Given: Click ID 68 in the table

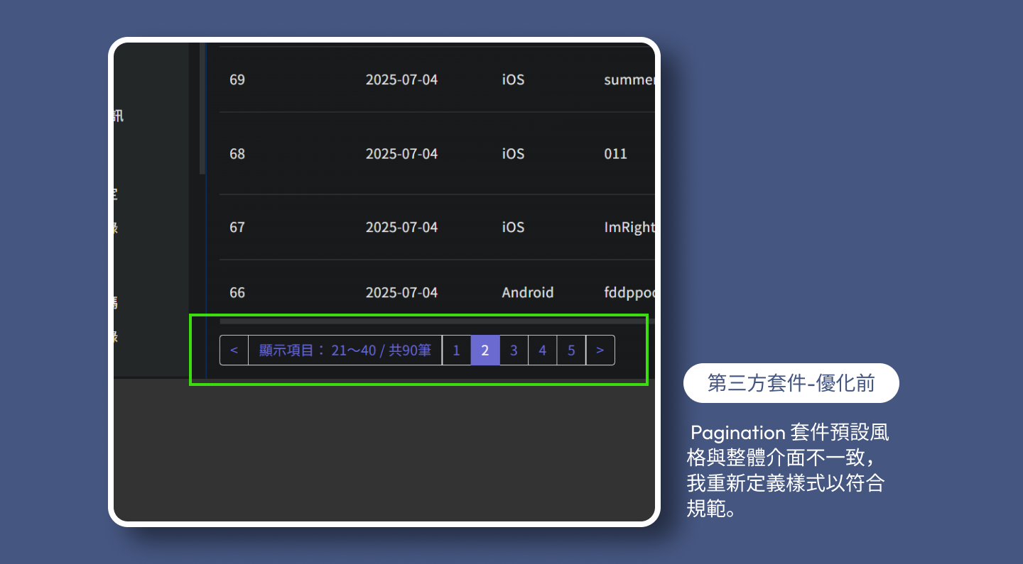Looking at the screenshot, I should (237, 153).
